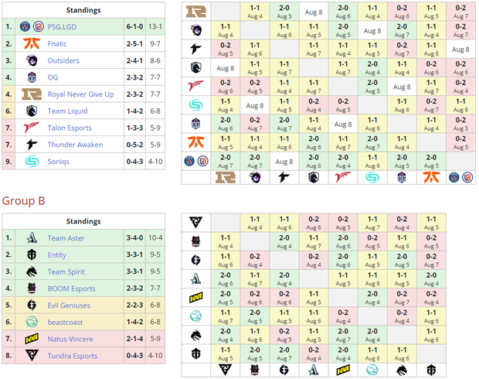This screenshot has height=379, width=479.
Task: Click Fnatic logo in crosstable bottom row
Action: [431, 177]
